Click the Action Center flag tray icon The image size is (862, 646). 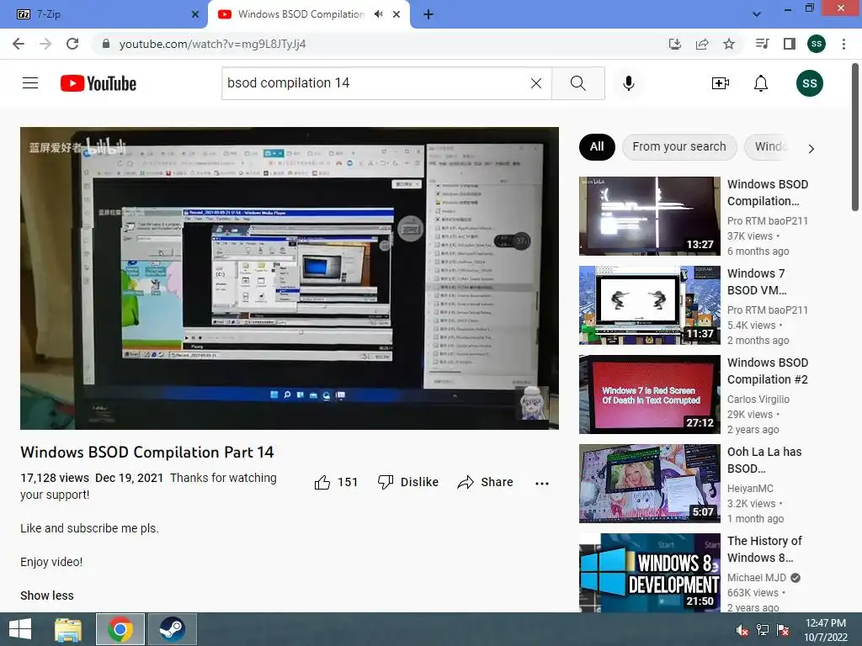tap(783, 630)
